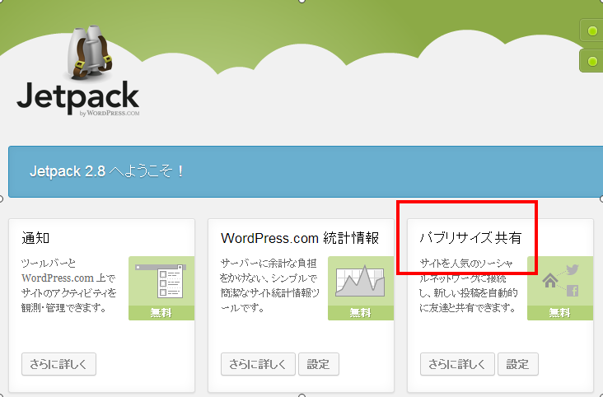603x397 pixels.
Task: Click the Publicize description starting サイトを人気の
Action: [469, 286]
